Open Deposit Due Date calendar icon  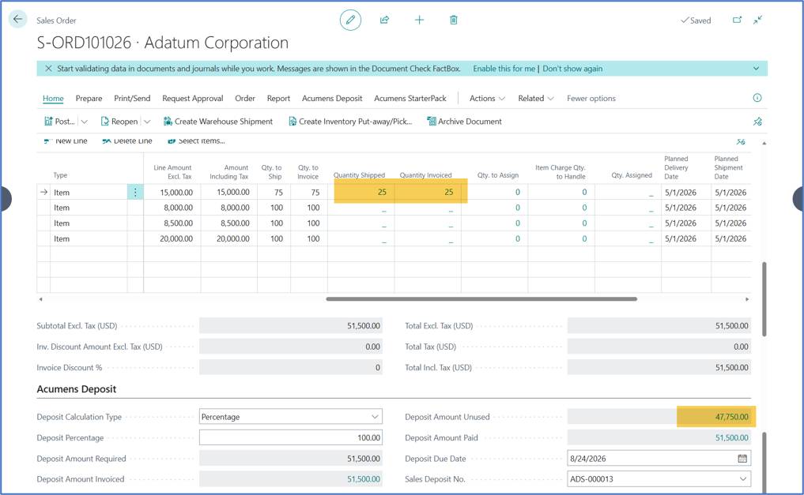pos(742,459)
